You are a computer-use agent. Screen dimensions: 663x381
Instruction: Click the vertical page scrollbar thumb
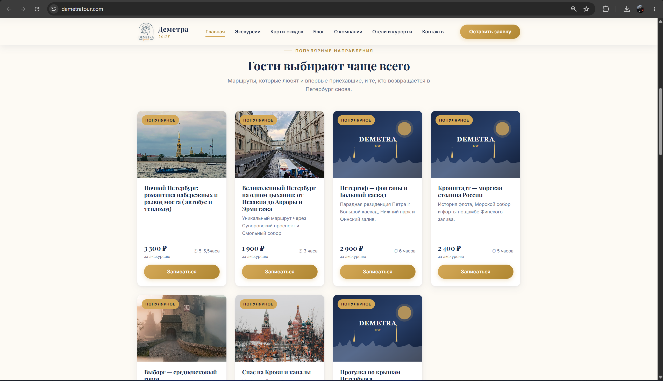coord(660,122)
